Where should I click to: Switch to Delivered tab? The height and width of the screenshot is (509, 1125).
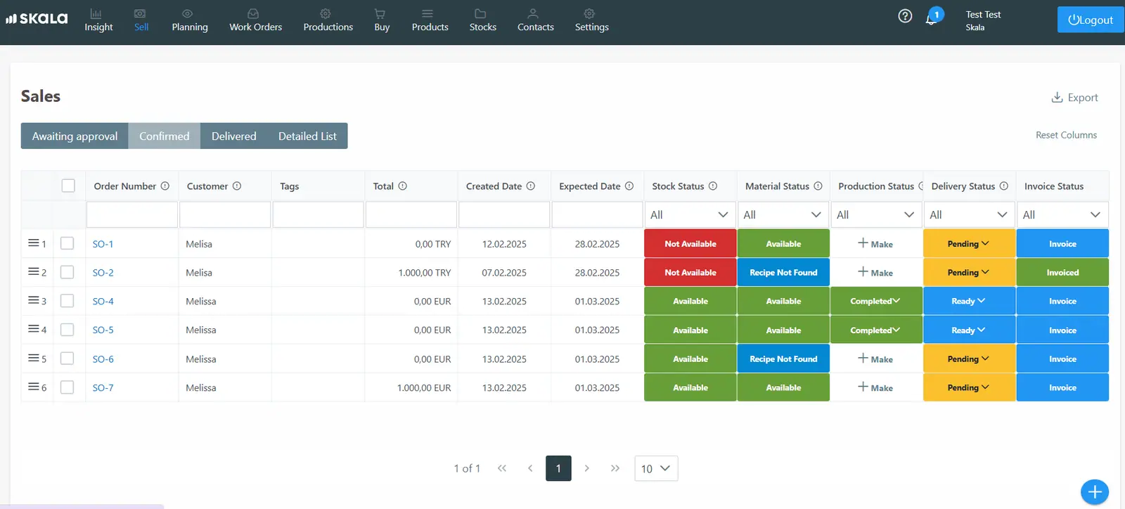pos(234,136)
